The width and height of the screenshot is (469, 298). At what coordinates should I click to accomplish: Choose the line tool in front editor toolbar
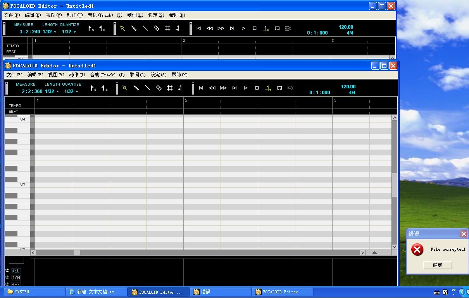tap(147, 88)
